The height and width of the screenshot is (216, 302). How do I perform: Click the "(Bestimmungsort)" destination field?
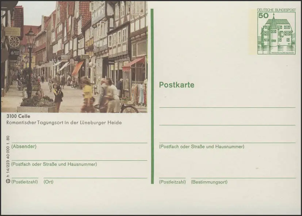[x=209, y=182]
